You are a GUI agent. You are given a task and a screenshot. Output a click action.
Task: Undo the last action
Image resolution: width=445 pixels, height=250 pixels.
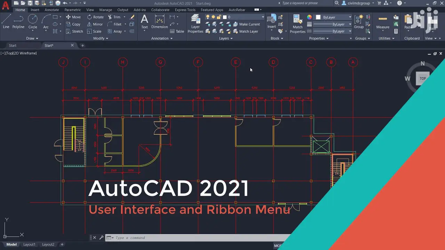65,3
